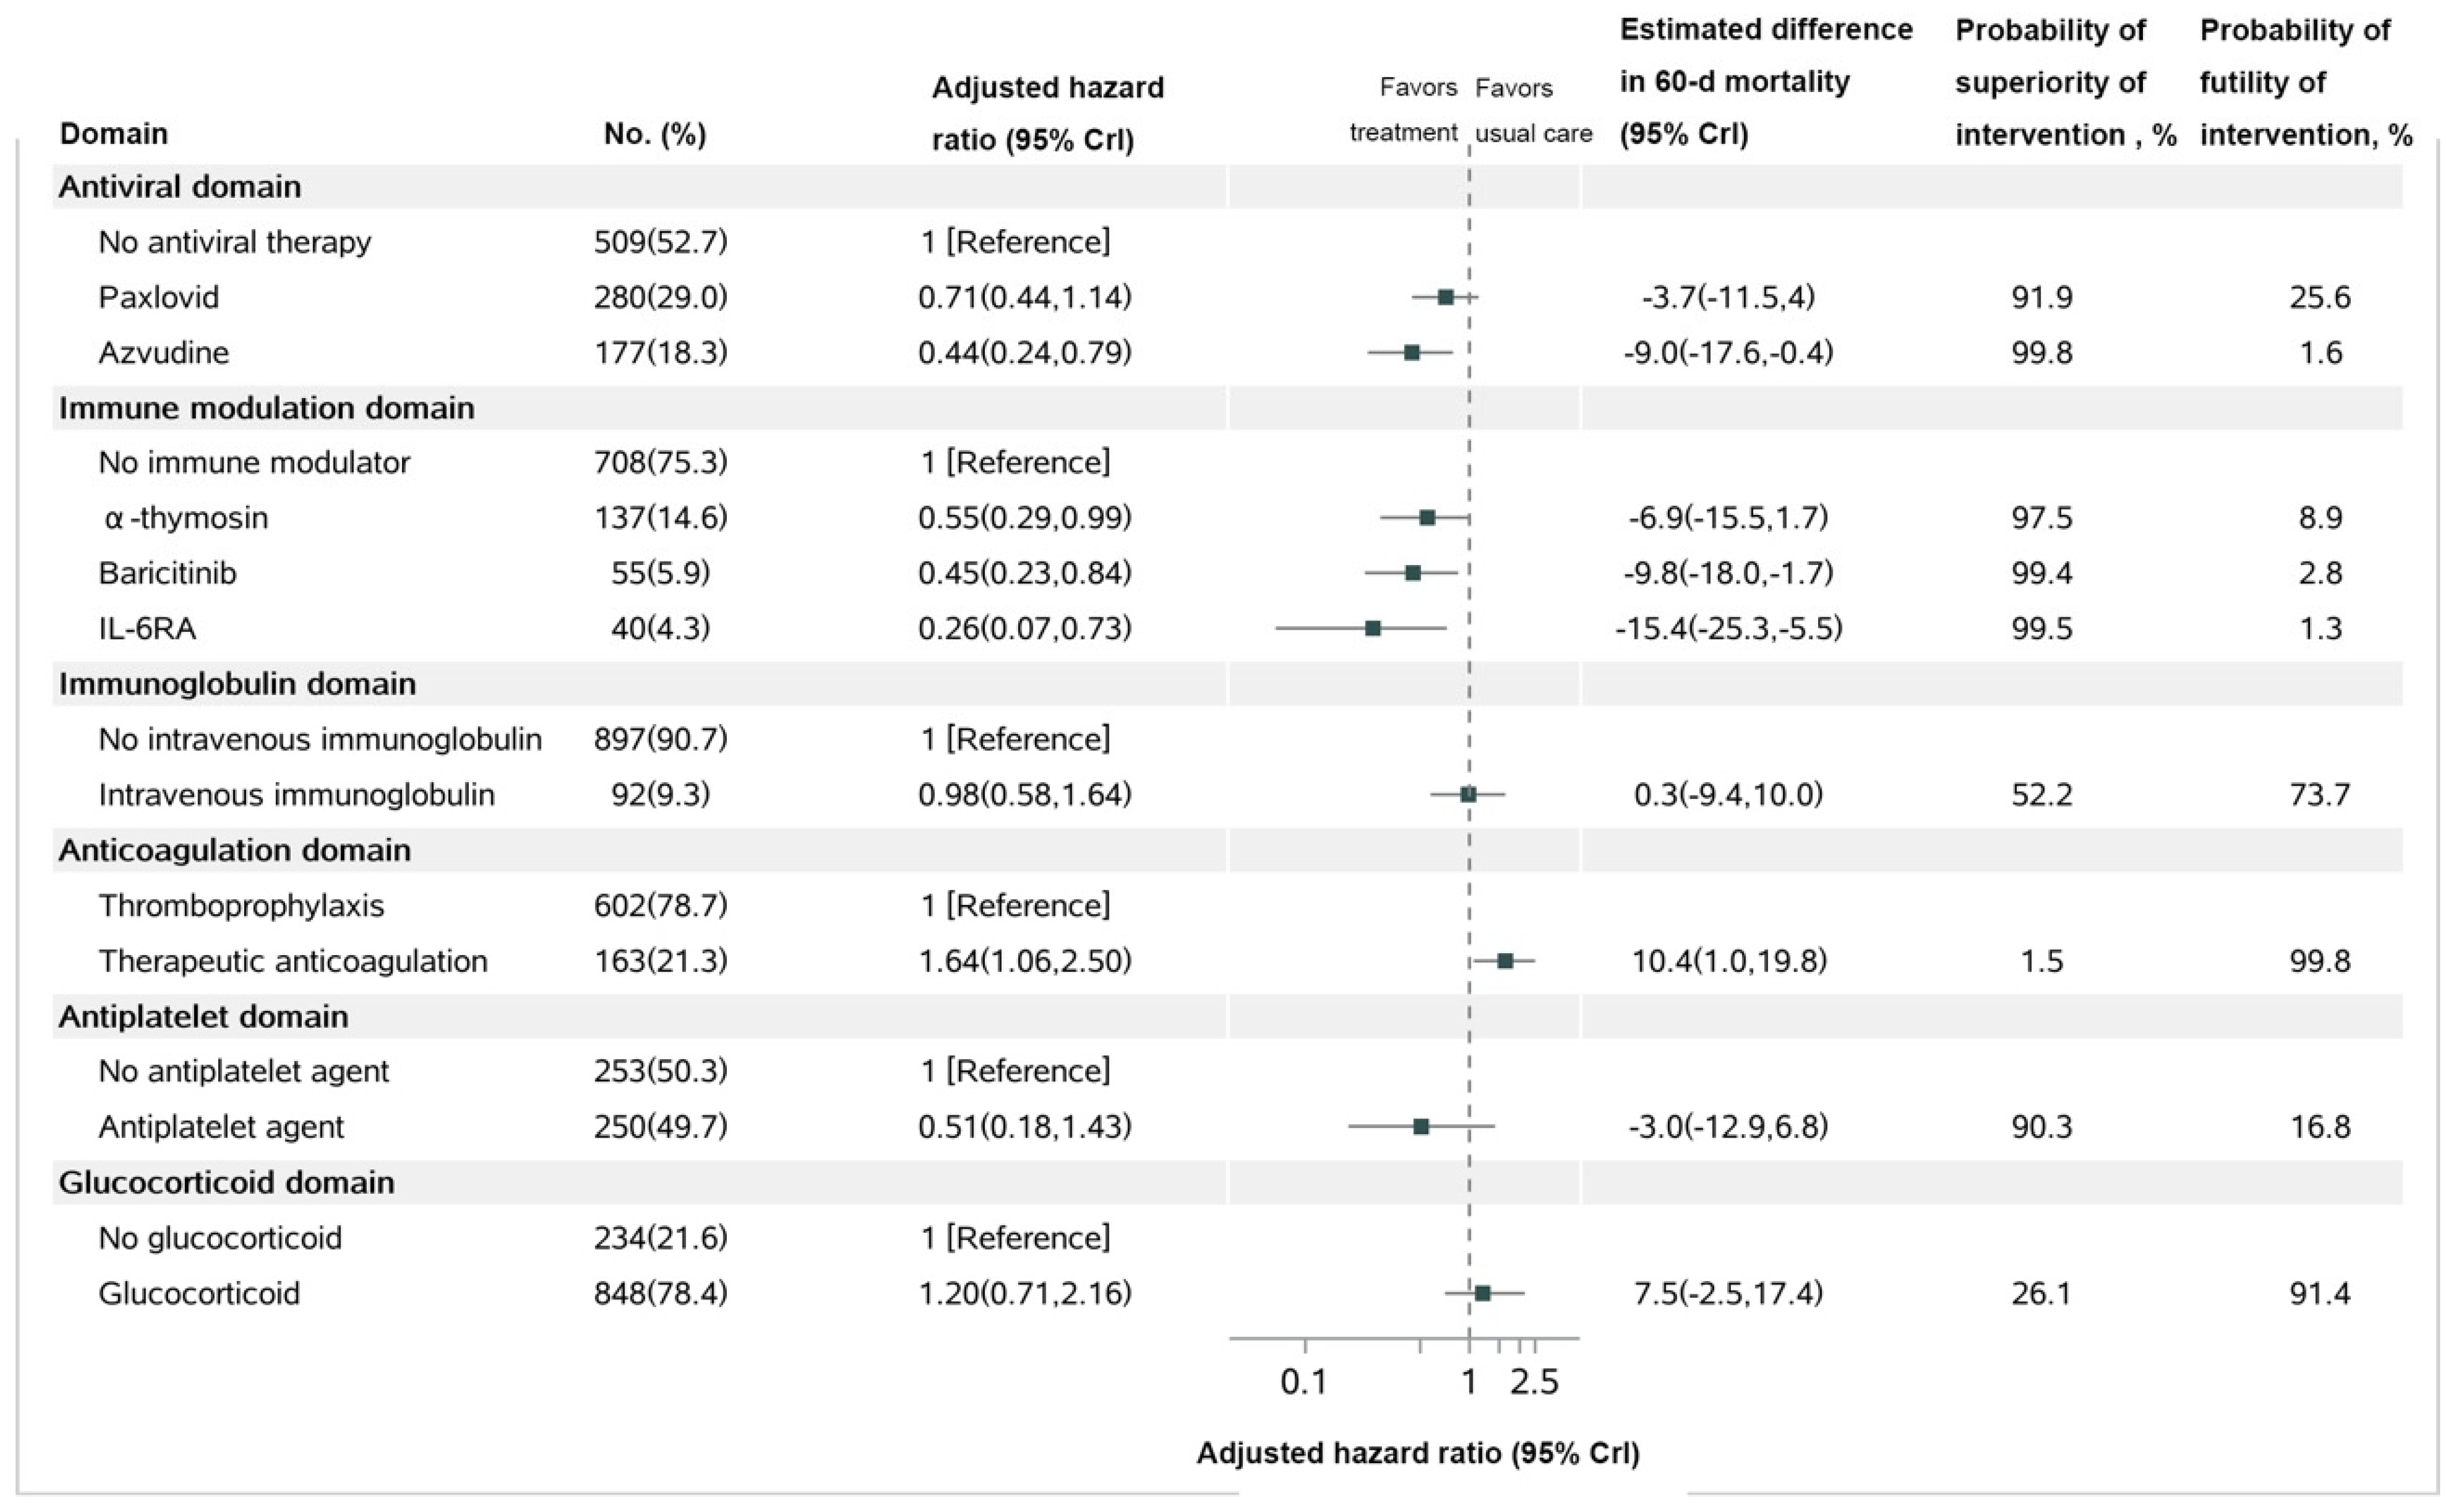Select the Immune modulation domain header row
This screenshot has width=2458, height=1512.
(267, 408)
